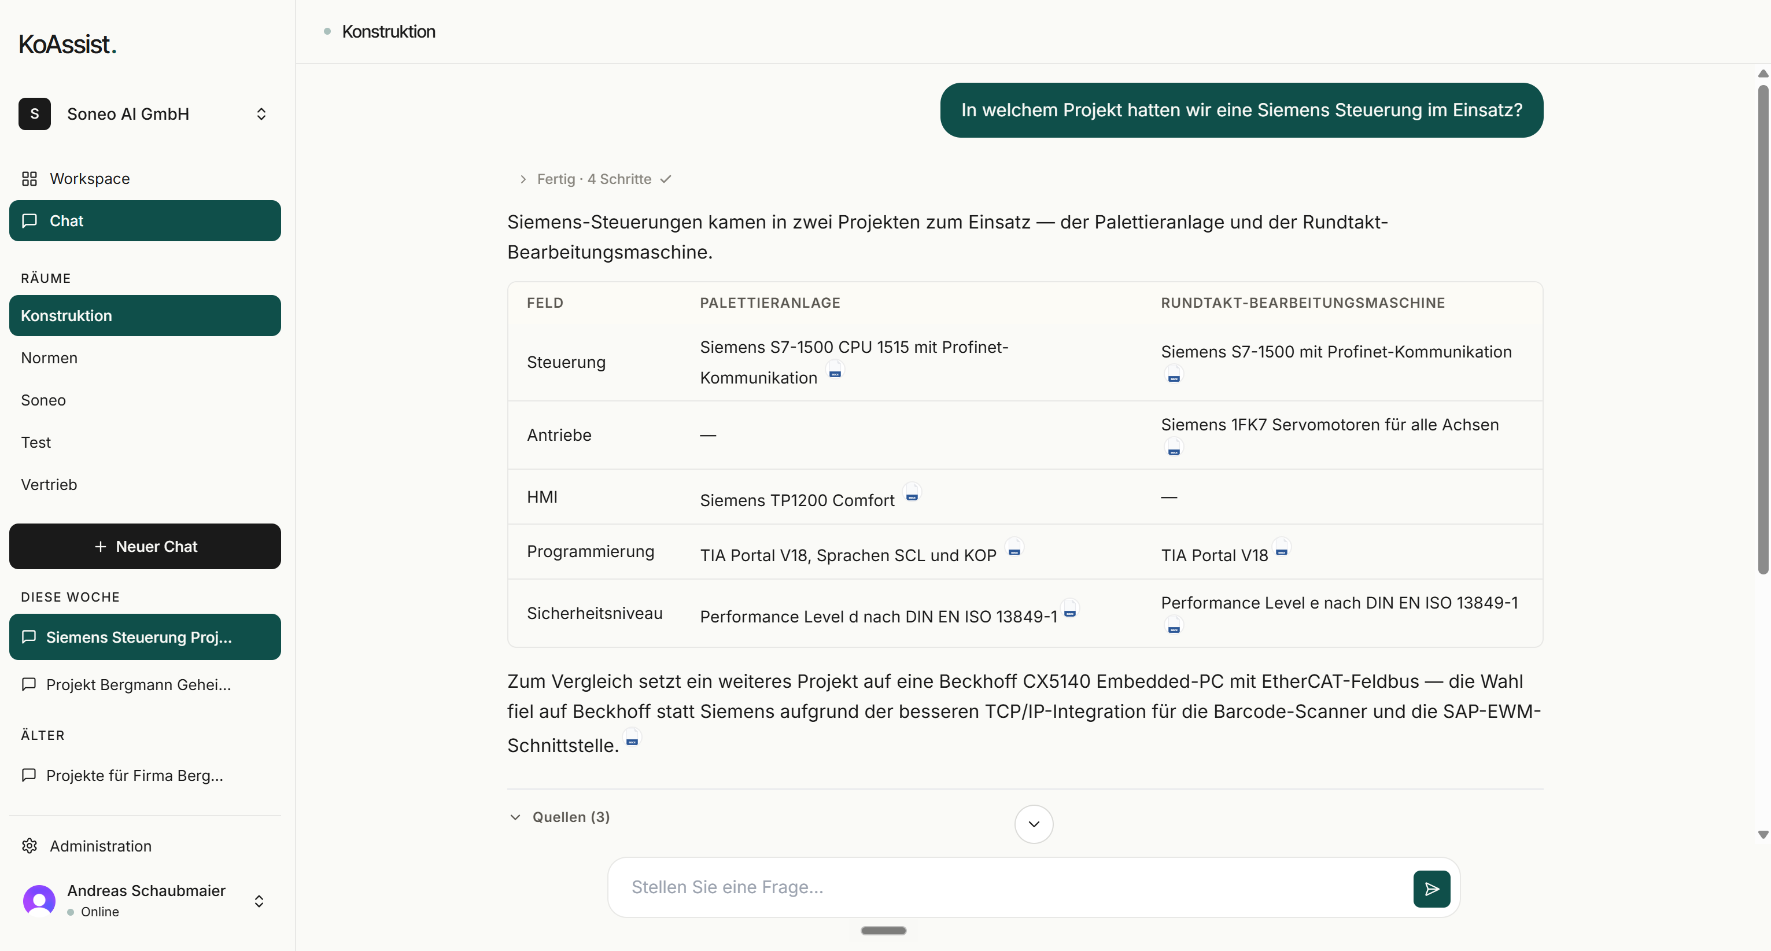1771x951 pixels.
Task: Click the Antriebe row label
Action: click(559, 435)
